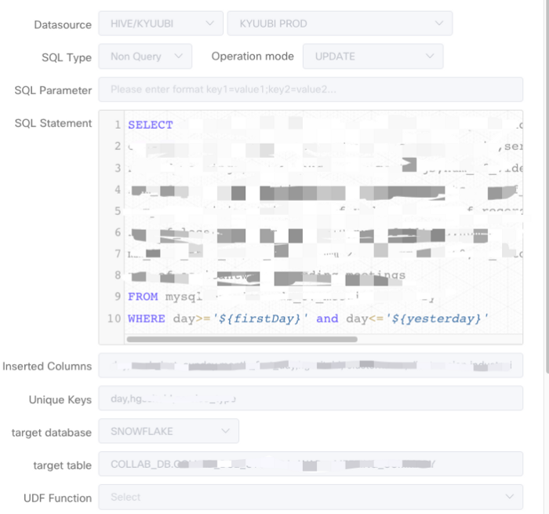
Task: Click the ${yesterday} variable in SQL statement
Action: pyautogui.click(x=439, y=318)
